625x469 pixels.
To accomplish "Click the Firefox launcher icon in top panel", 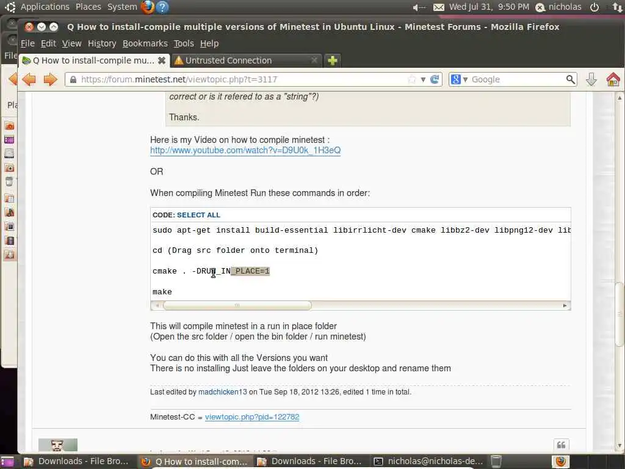I will pyautogui.click(x=148, y=7).
